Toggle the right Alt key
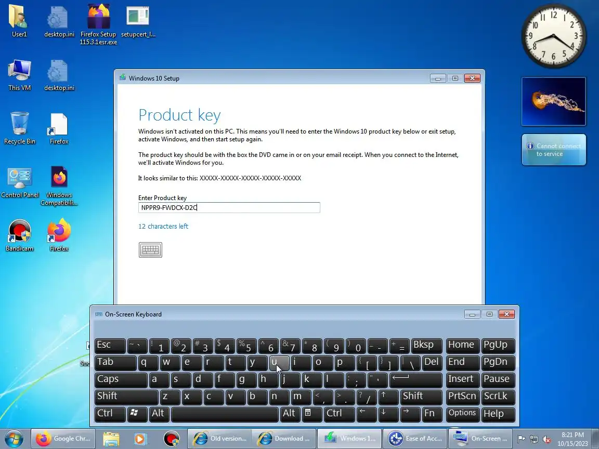Image resolution: width=599 pixels, height=449 pixels. coord(290,414)
